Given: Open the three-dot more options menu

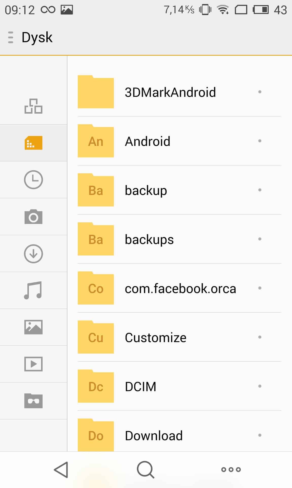Looking at the screenshot, I should [x=231, y=470].
